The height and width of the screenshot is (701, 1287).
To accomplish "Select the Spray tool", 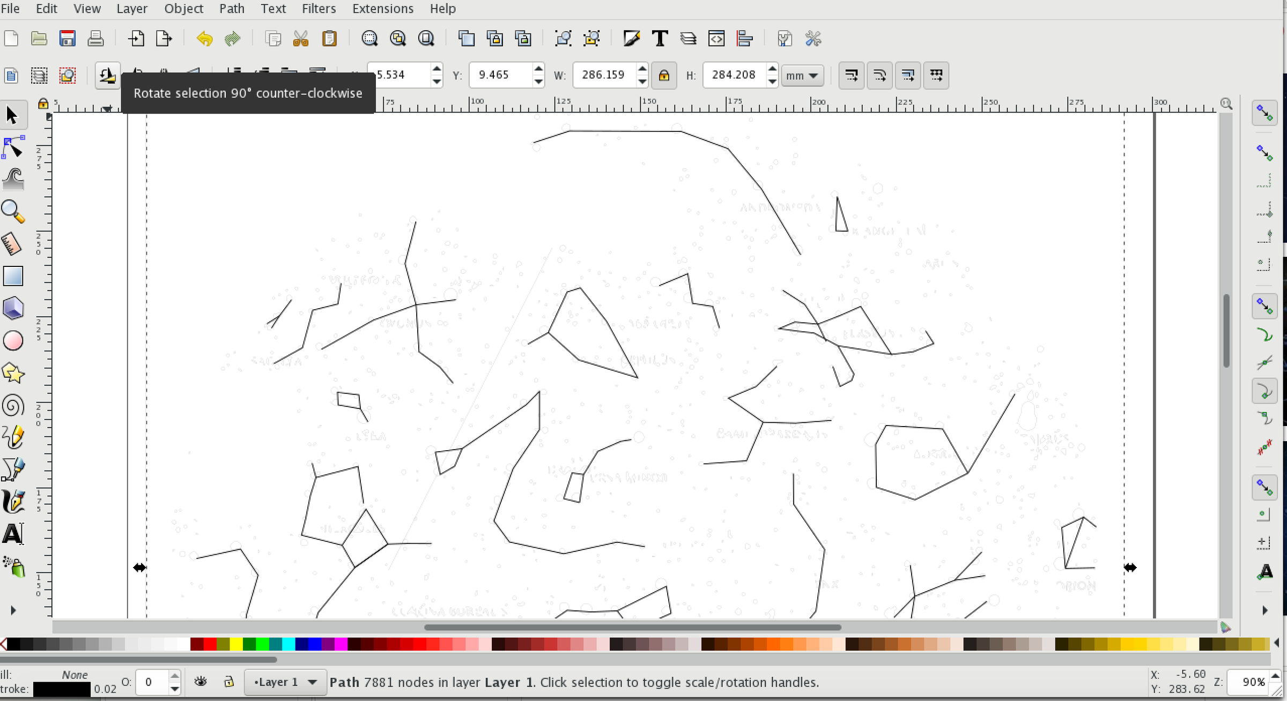I will pyautogui.click(x=13, y=566).
